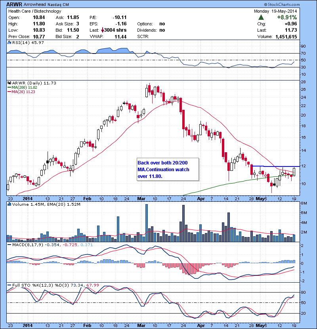
Task: Click the VWAP value 11.44
Action: (x=120, y=37)
